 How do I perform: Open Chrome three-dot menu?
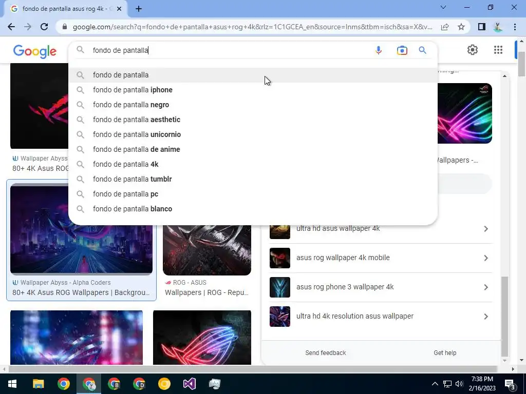click(x=515, y=27)
